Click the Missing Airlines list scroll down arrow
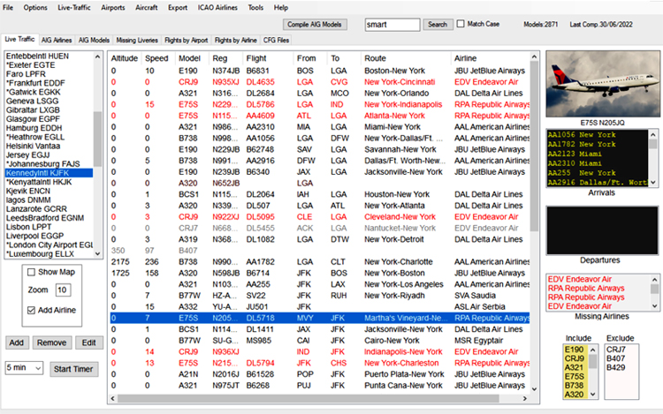Screen dimensions: 663x414 [x=654, y=306]
